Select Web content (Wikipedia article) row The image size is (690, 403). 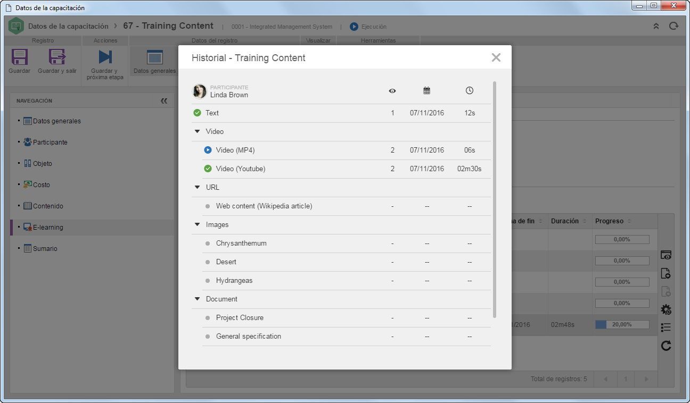pos(347,206)
